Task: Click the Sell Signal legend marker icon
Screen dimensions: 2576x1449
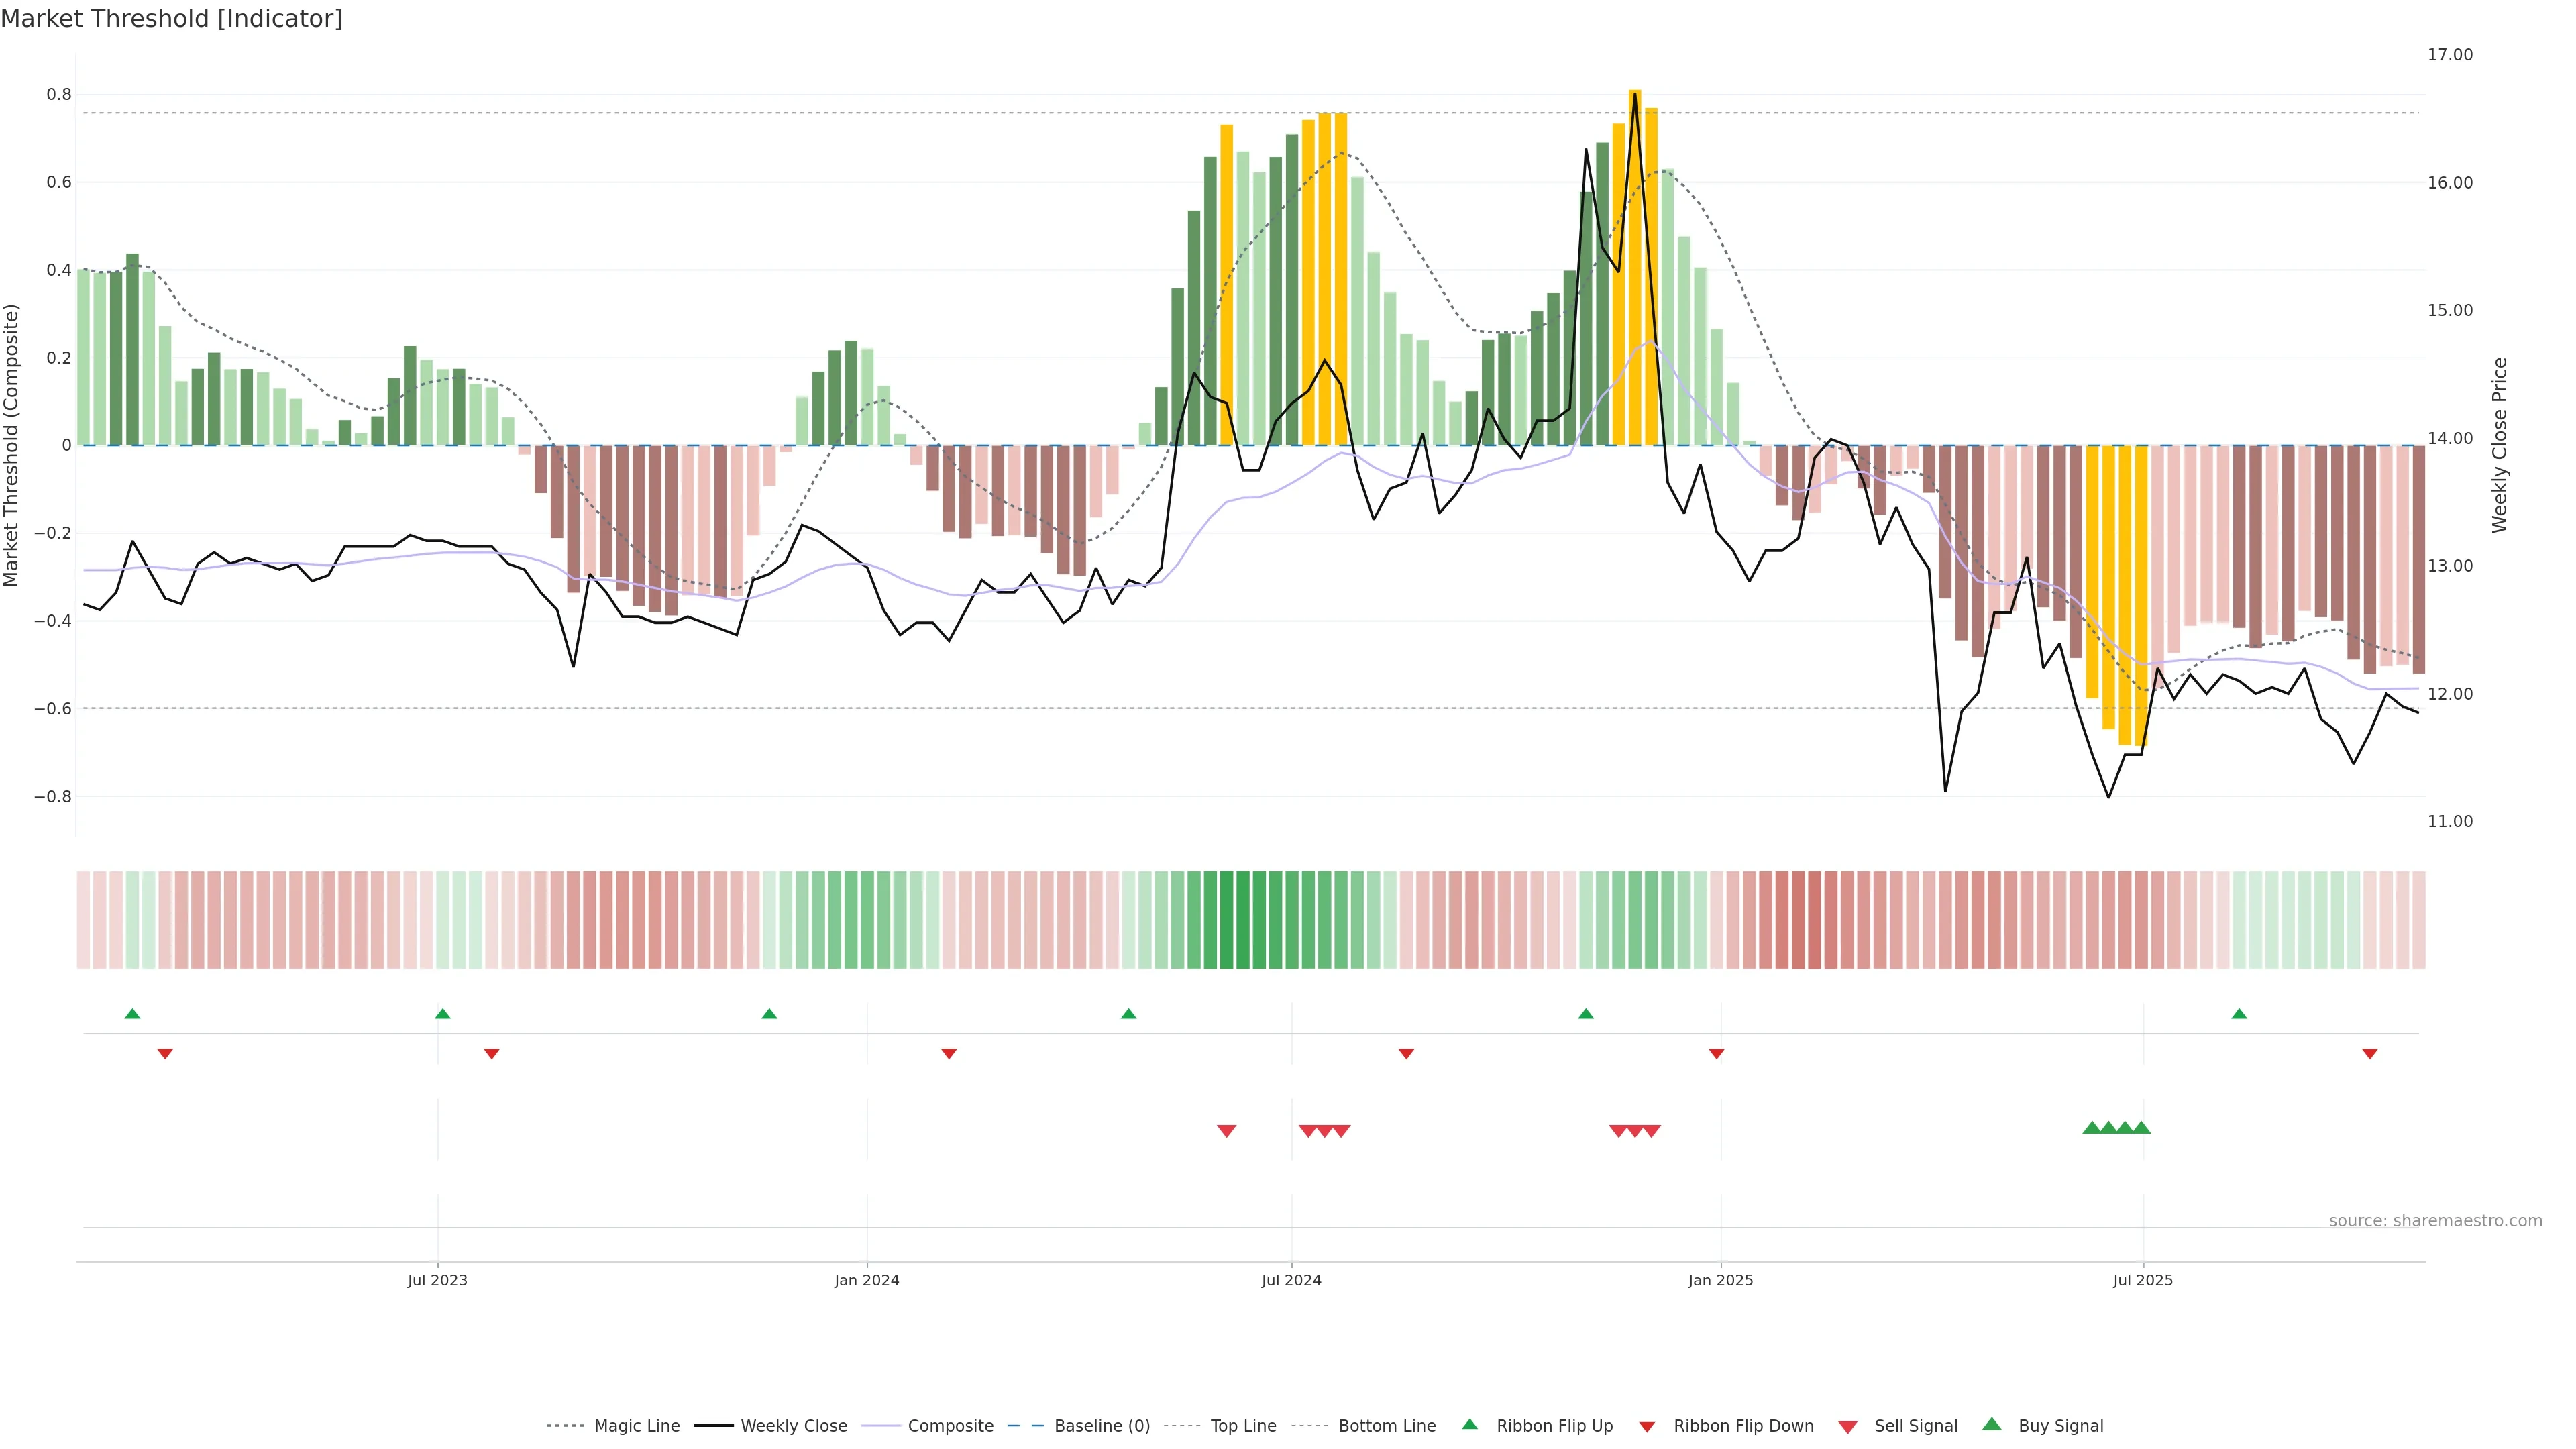Action: (1847, 1426)
